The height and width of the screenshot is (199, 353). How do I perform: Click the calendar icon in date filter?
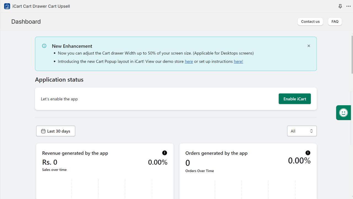[x=43, y=131]
